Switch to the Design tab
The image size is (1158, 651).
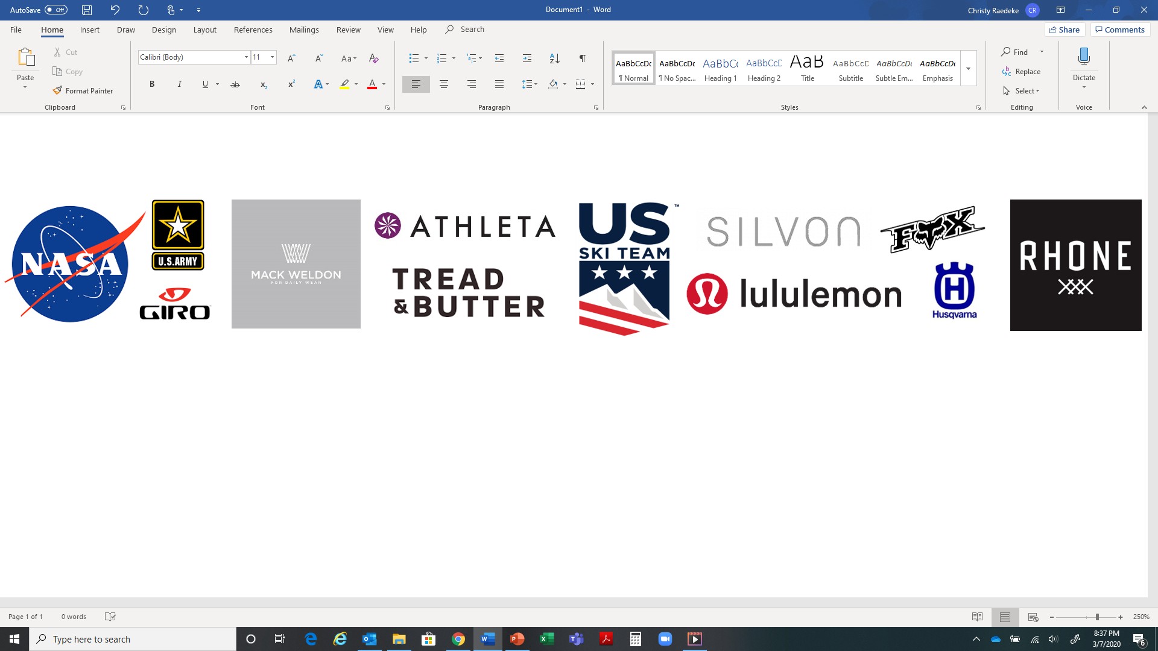pyautogui.click(x=164, y=30)
